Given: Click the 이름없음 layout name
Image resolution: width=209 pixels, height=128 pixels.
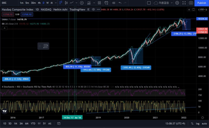Looking at the screenshot, I should point(164,3).
